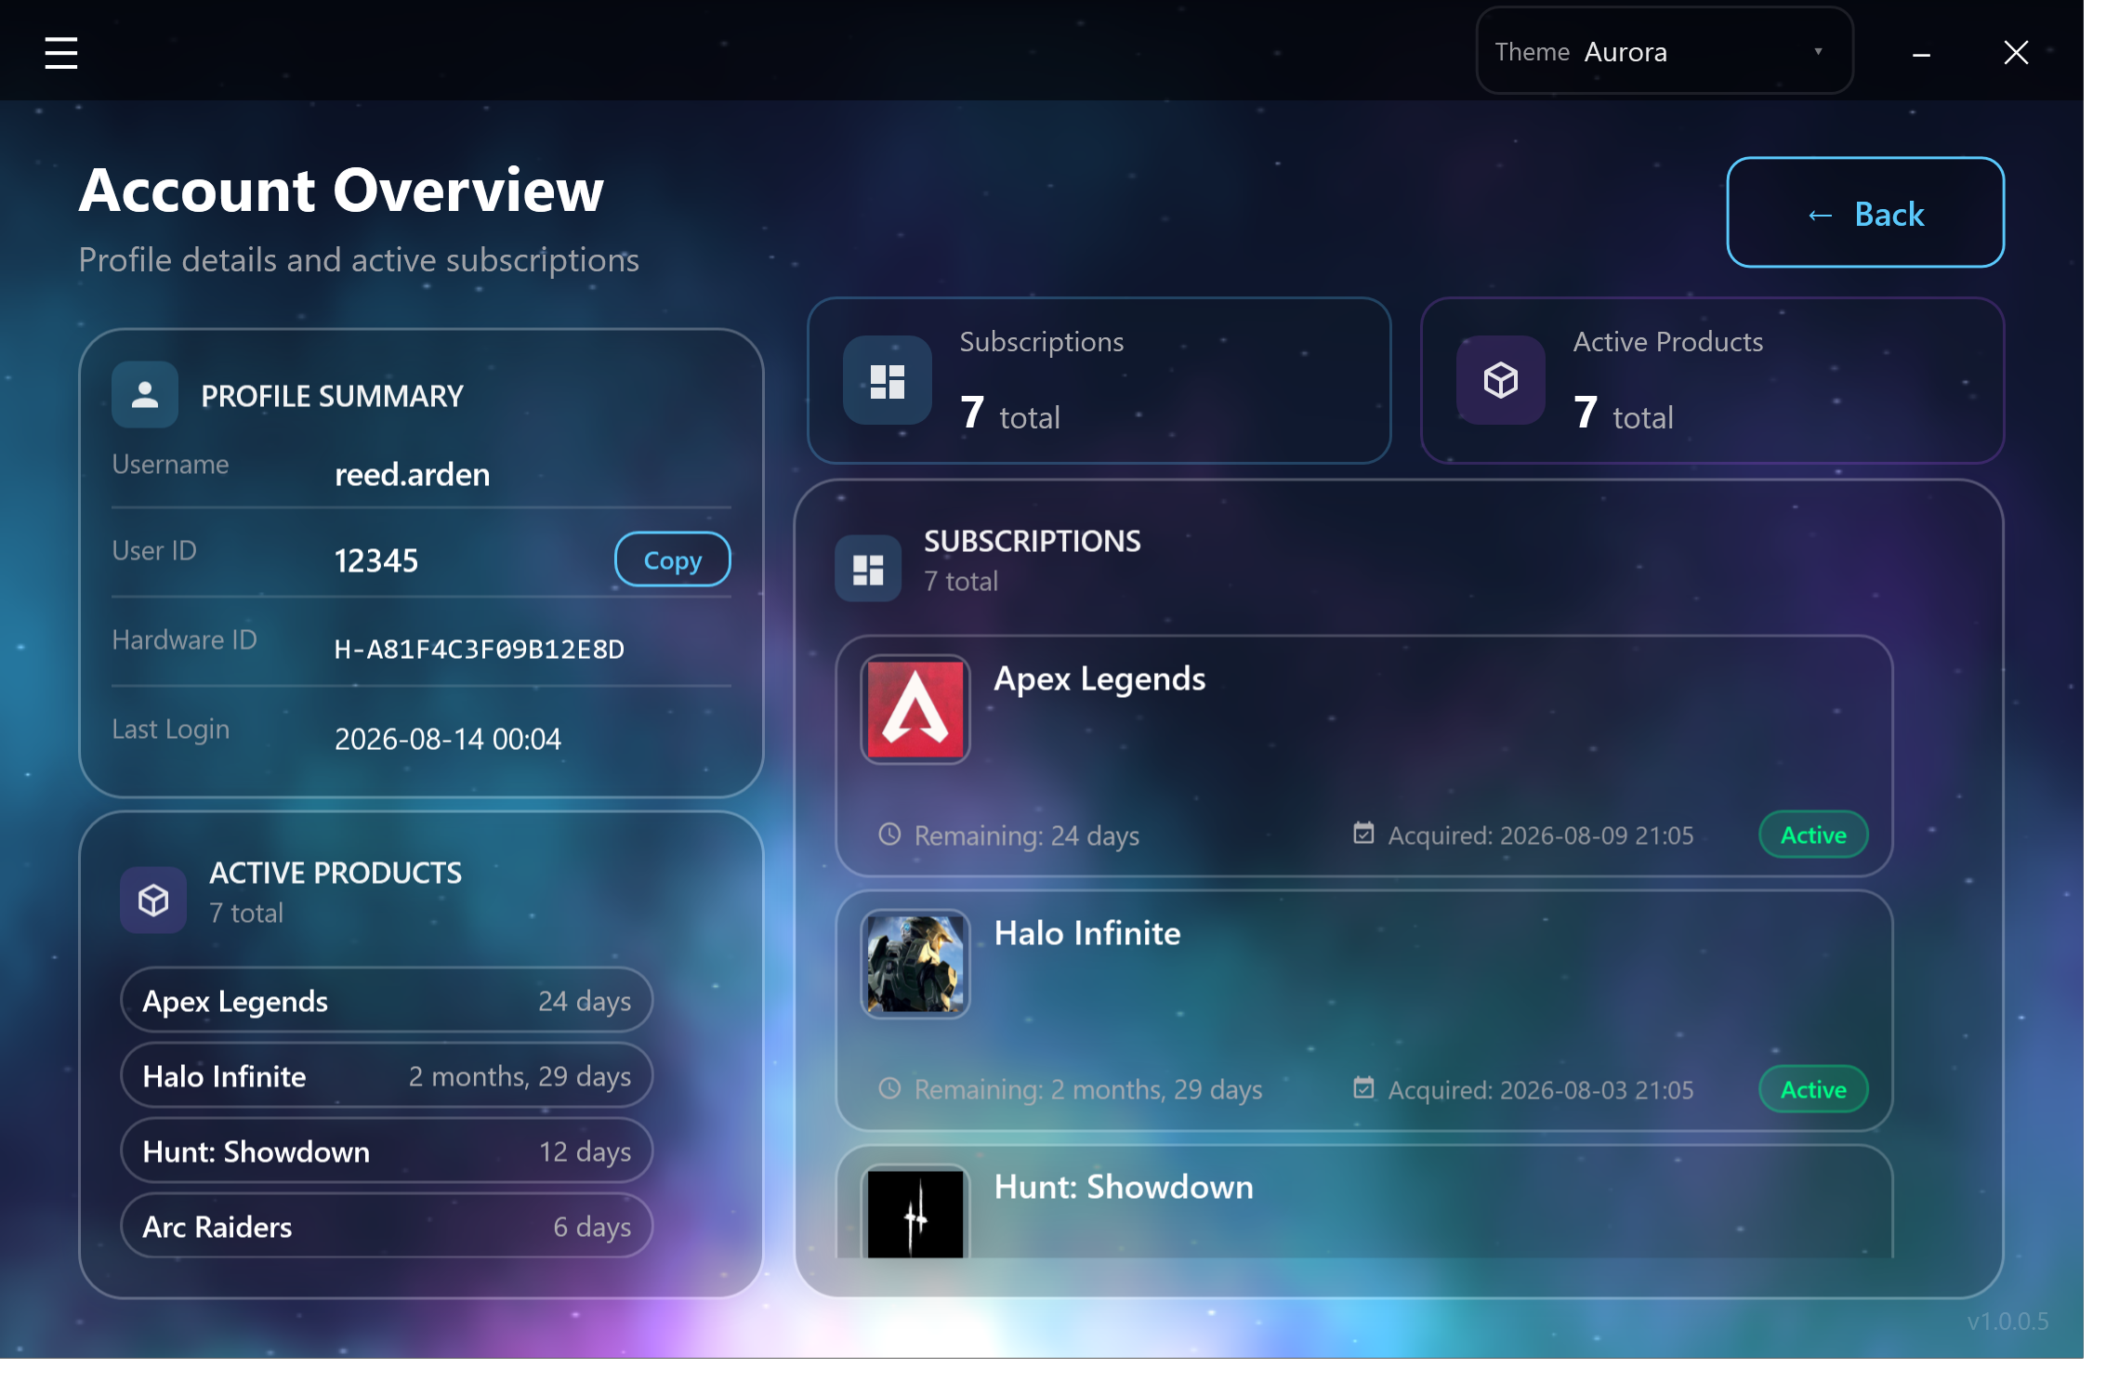Close the application window
Image resolution: width=2119 pixels, height=1394 pixels.
point(2016,52)
